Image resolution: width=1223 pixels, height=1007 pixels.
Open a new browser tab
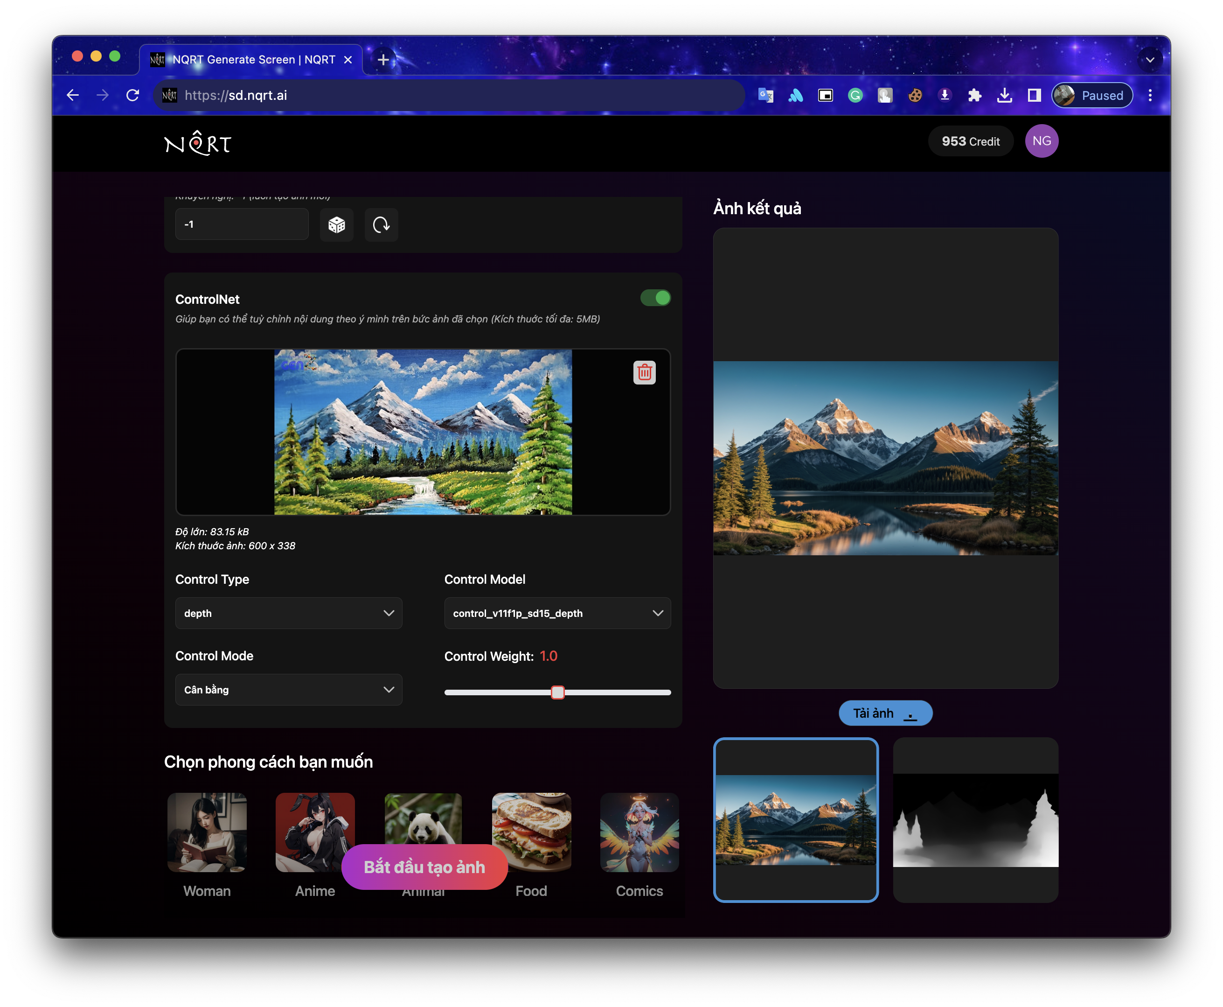(x=383, y=60)
